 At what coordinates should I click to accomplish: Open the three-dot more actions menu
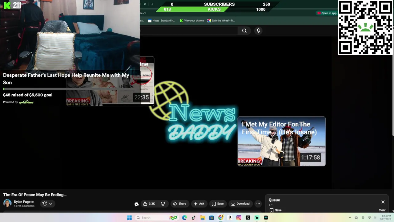point(258,203)
